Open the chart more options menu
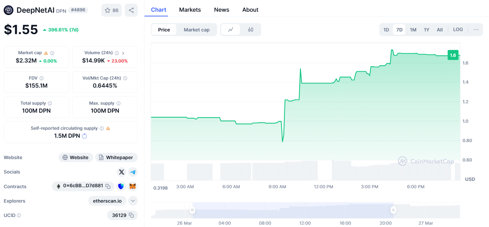489x227 pixels. [476, 30]
